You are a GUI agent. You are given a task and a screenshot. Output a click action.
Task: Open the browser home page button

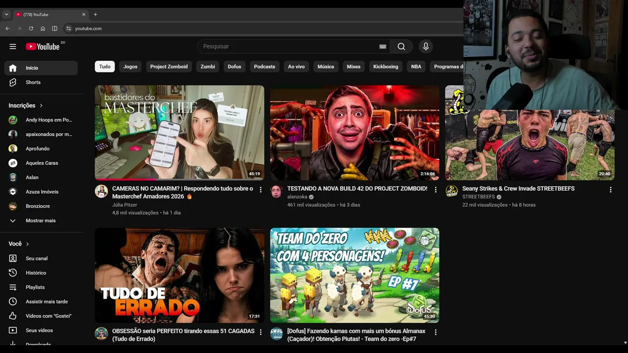point(43,28)
